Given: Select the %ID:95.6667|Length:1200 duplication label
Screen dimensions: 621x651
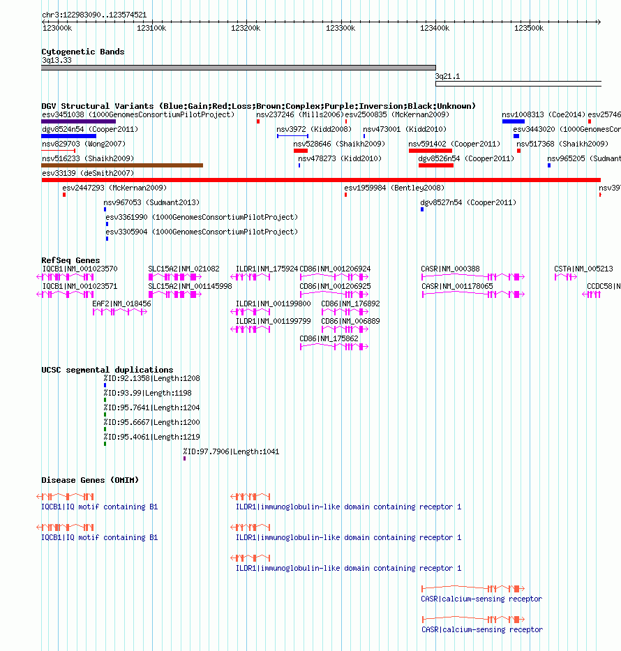Looking at the screenshot, I should [x=151, y=422].
